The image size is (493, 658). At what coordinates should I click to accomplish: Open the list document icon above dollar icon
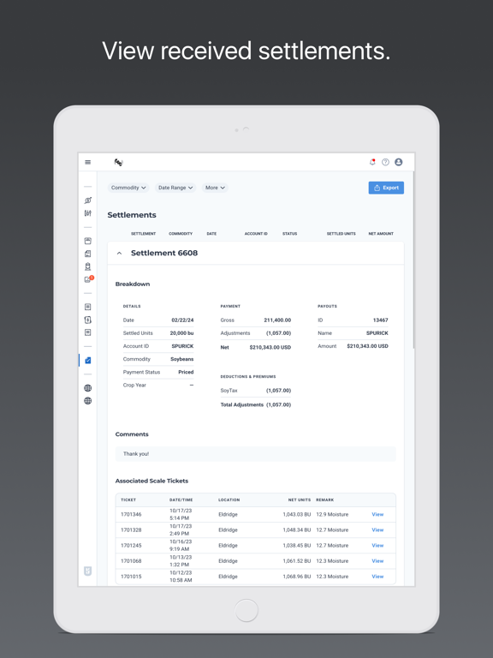pos(87,307)
